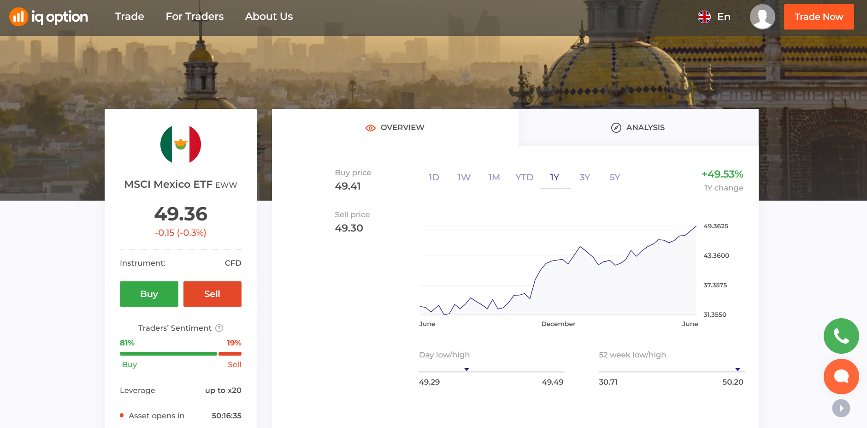Click the gray arrow expand button

pos(841,408)
